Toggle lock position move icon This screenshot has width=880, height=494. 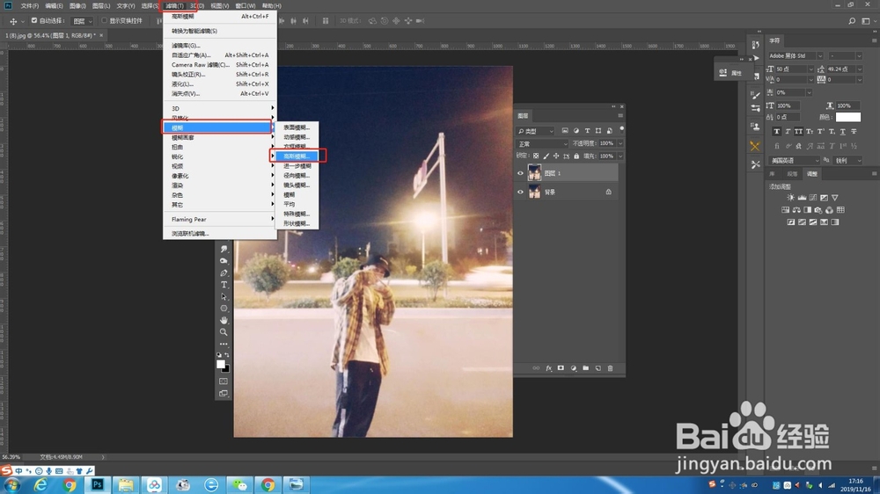556,156
